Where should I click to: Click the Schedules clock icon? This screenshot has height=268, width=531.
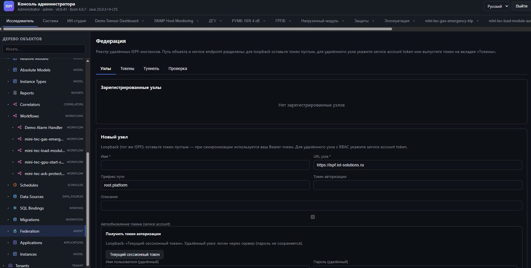pos(15,185)
